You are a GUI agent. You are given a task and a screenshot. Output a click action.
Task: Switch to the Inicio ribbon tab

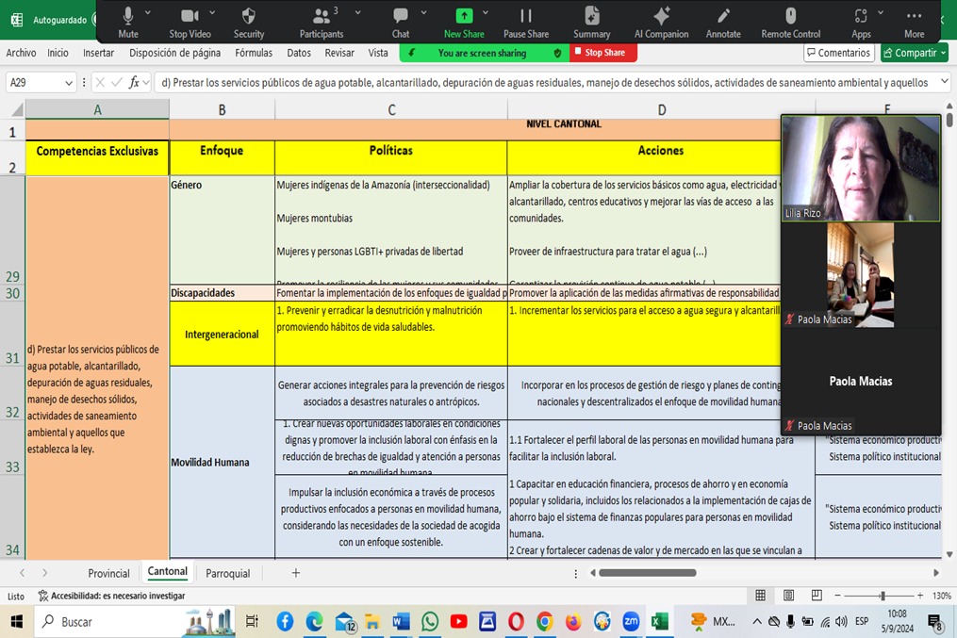pos(58,53)
